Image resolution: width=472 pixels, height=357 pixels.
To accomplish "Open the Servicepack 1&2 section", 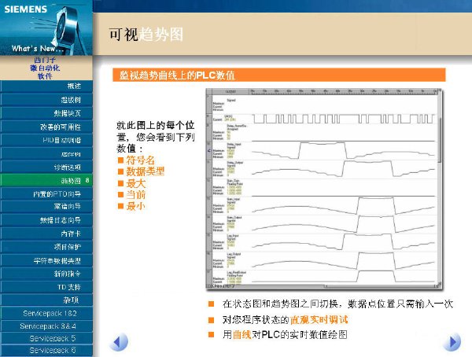I will point(46,313).
